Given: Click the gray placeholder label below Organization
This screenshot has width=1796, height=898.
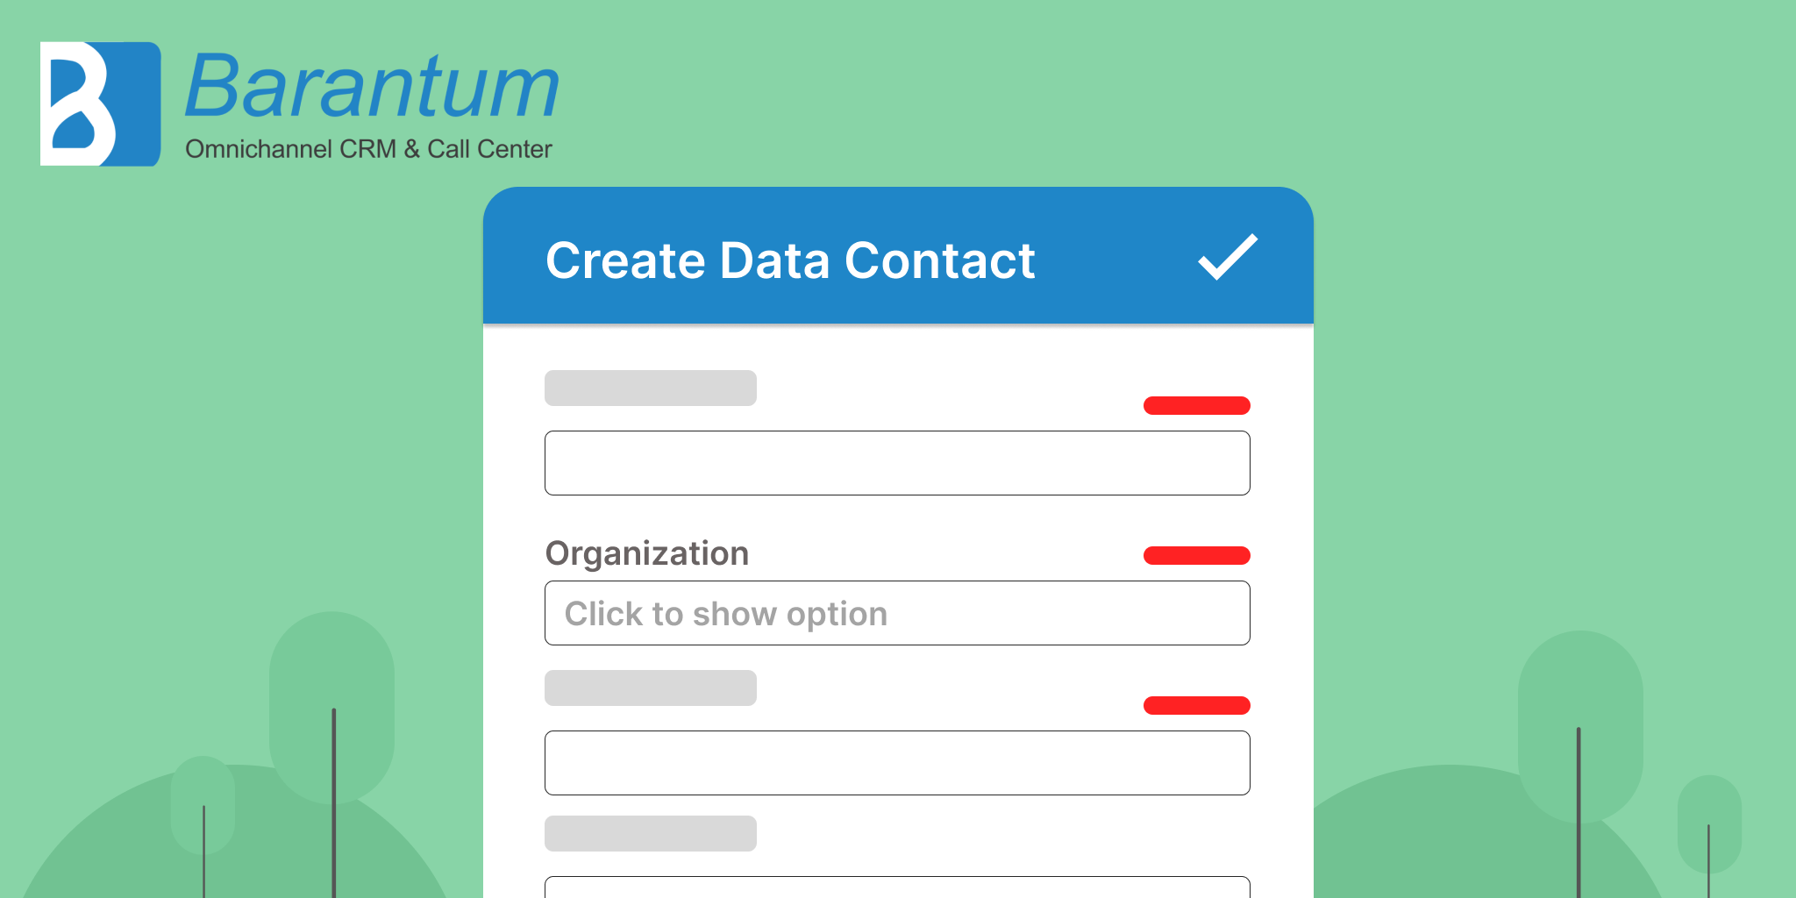Looking at the screenshot, I should (x=651, y=688).
